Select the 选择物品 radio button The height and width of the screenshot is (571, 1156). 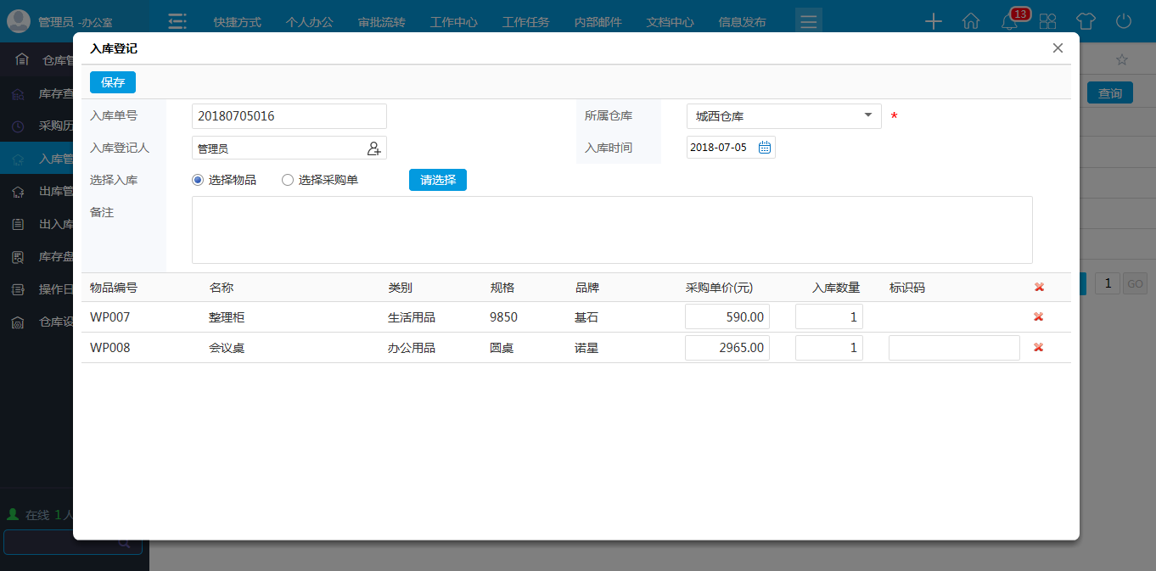click(198, 180)
